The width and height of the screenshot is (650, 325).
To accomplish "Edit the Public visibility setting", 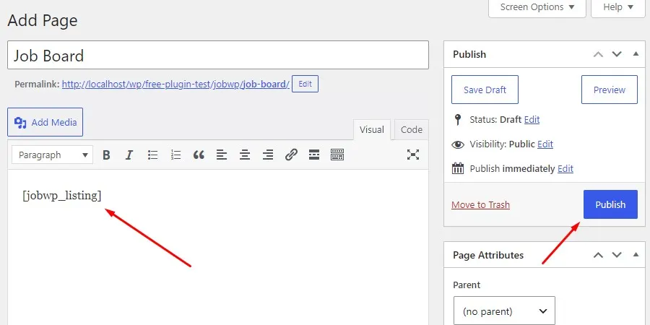I will point(545,144).
